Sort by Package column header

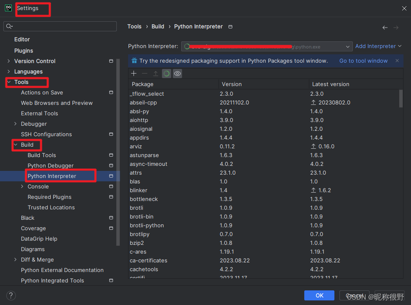174,84
